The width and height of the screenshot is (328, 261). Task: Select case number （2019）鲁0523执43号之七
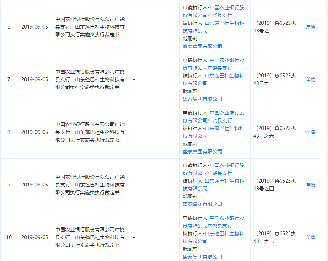pyautogui.click(x=275, y=237)
